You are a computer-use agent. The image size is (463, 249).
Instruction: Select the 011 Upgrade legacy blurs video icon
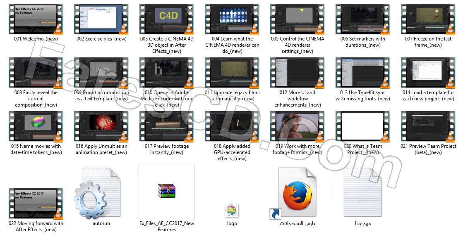232,73
